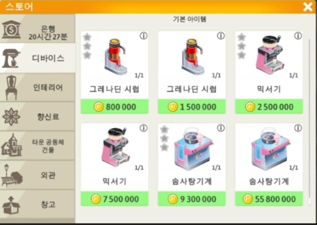Buy 믹서기 for 2 500 000 coins
Screen dimensions: 317x225
pos(269,107)
